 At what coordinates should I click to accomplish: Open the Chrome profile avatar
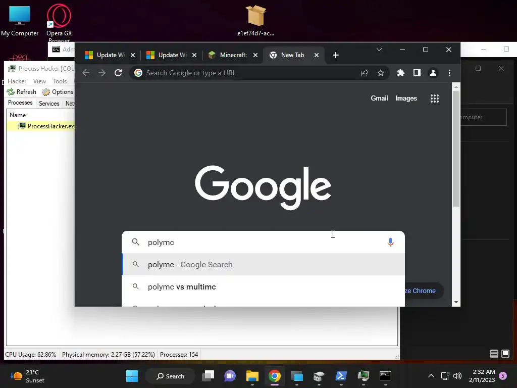[x=433, y=73]
